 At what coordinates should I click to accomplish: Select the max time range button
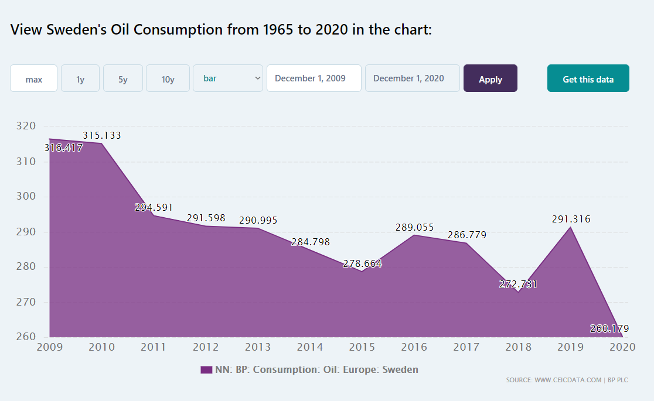tap(33, 78)
